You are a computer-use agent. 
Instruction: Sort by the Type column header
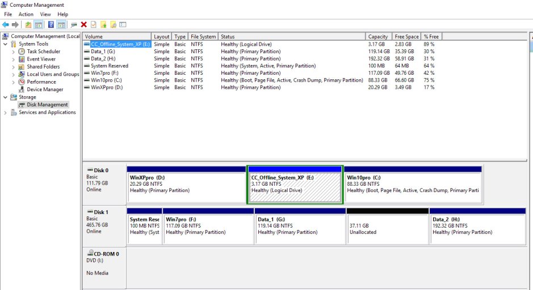pyautogui.click(x=180, y=36)
